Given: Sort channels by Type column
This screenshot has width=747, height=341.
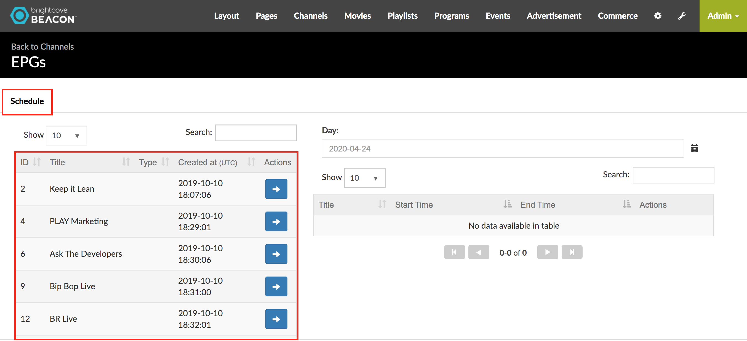Looking at the screenshot, I should (x=165, y=162).
